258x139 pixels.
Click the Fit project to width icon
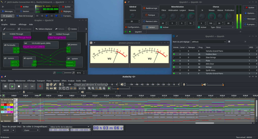(100, 88)
